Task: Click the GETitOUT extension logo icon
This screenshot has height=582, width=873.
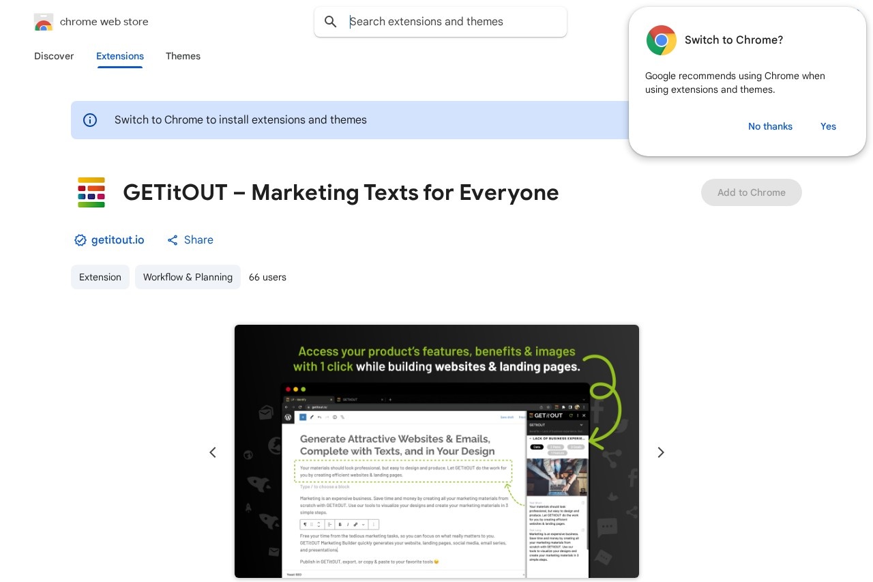Action: (91, 192)
